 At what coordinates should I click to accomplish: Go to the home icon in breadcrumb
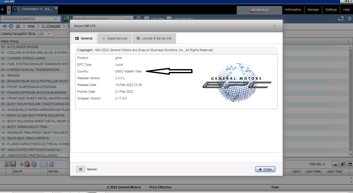(x=18, y=26)
